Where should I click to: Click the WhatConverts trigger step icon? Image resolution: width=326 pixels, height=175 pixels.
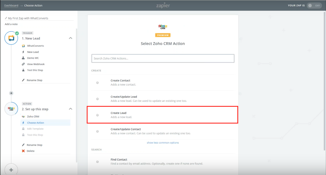click(x=11, y=38)
